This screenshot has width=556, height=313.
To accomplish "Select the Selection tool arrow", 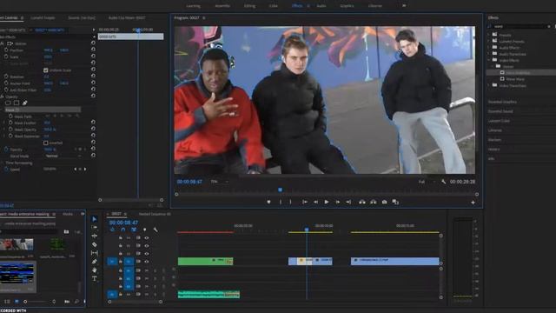I will pos(95,219).
